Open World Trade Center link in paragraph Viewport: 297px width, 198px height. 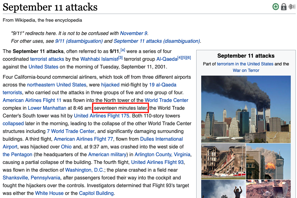166,100
